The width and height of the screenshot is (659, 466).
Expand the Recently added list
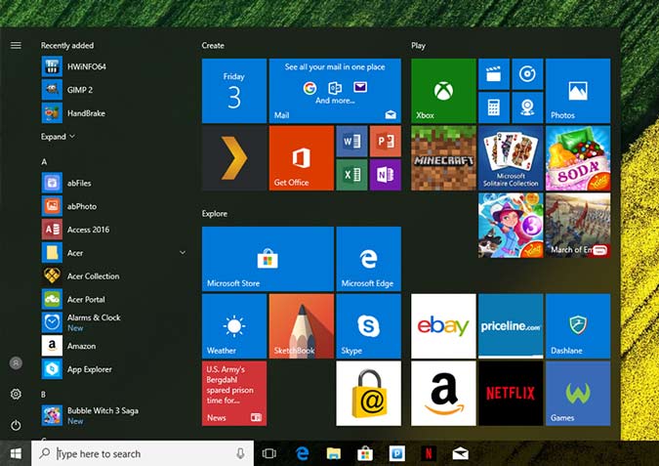(58, 137)
